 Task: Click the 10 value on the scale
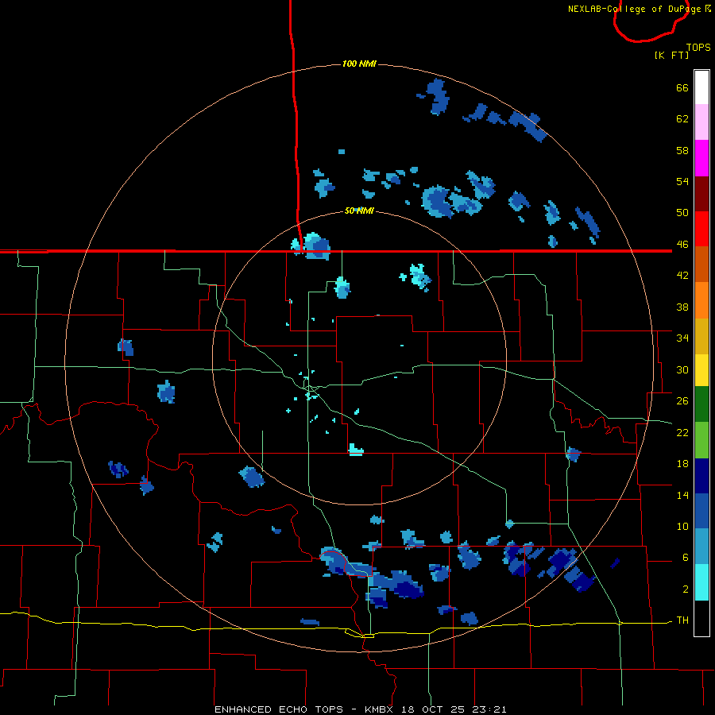(682, 526)
